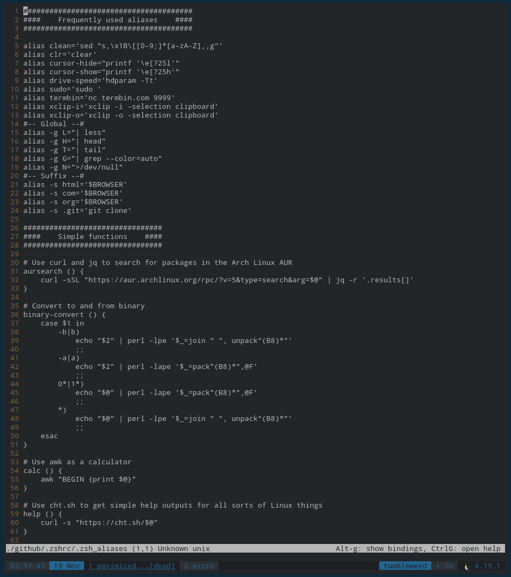
Task: Click the esac keyword in binary-convert
Action: coord(49,436)
